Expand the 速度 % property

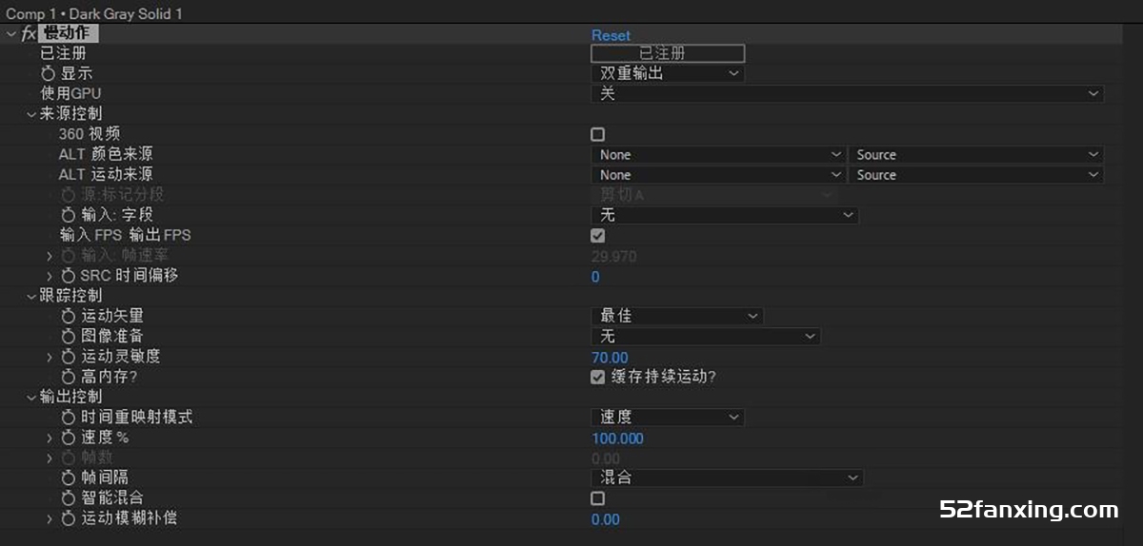(50, 439)
